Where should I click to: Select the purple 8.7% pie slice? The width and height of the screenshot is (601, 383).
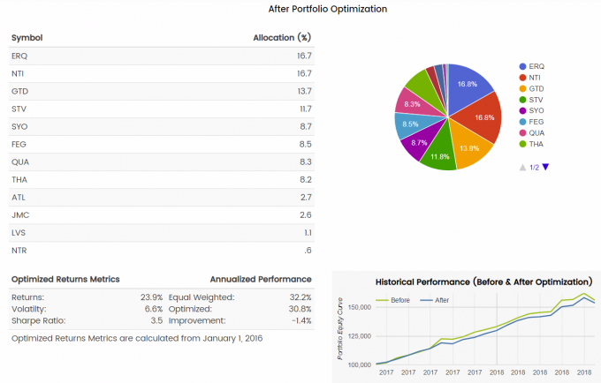tap(421, 143)
